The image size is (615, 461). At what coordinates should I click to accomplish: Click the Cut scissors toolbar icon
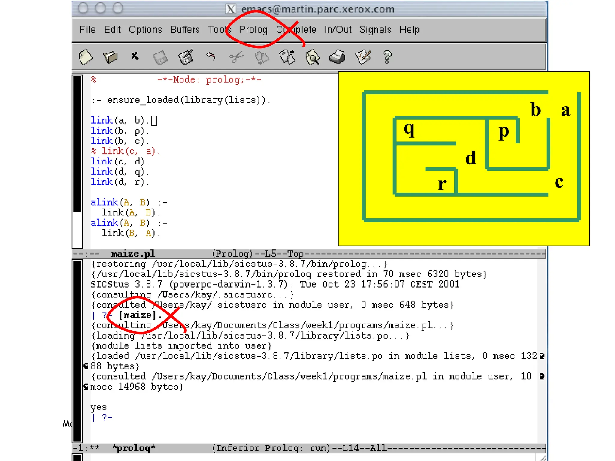tap(236, 57)
